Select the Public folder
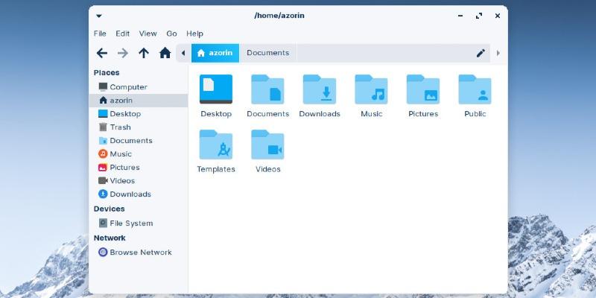The width and height of the screenshot is (596, 298). click(475, 89)
